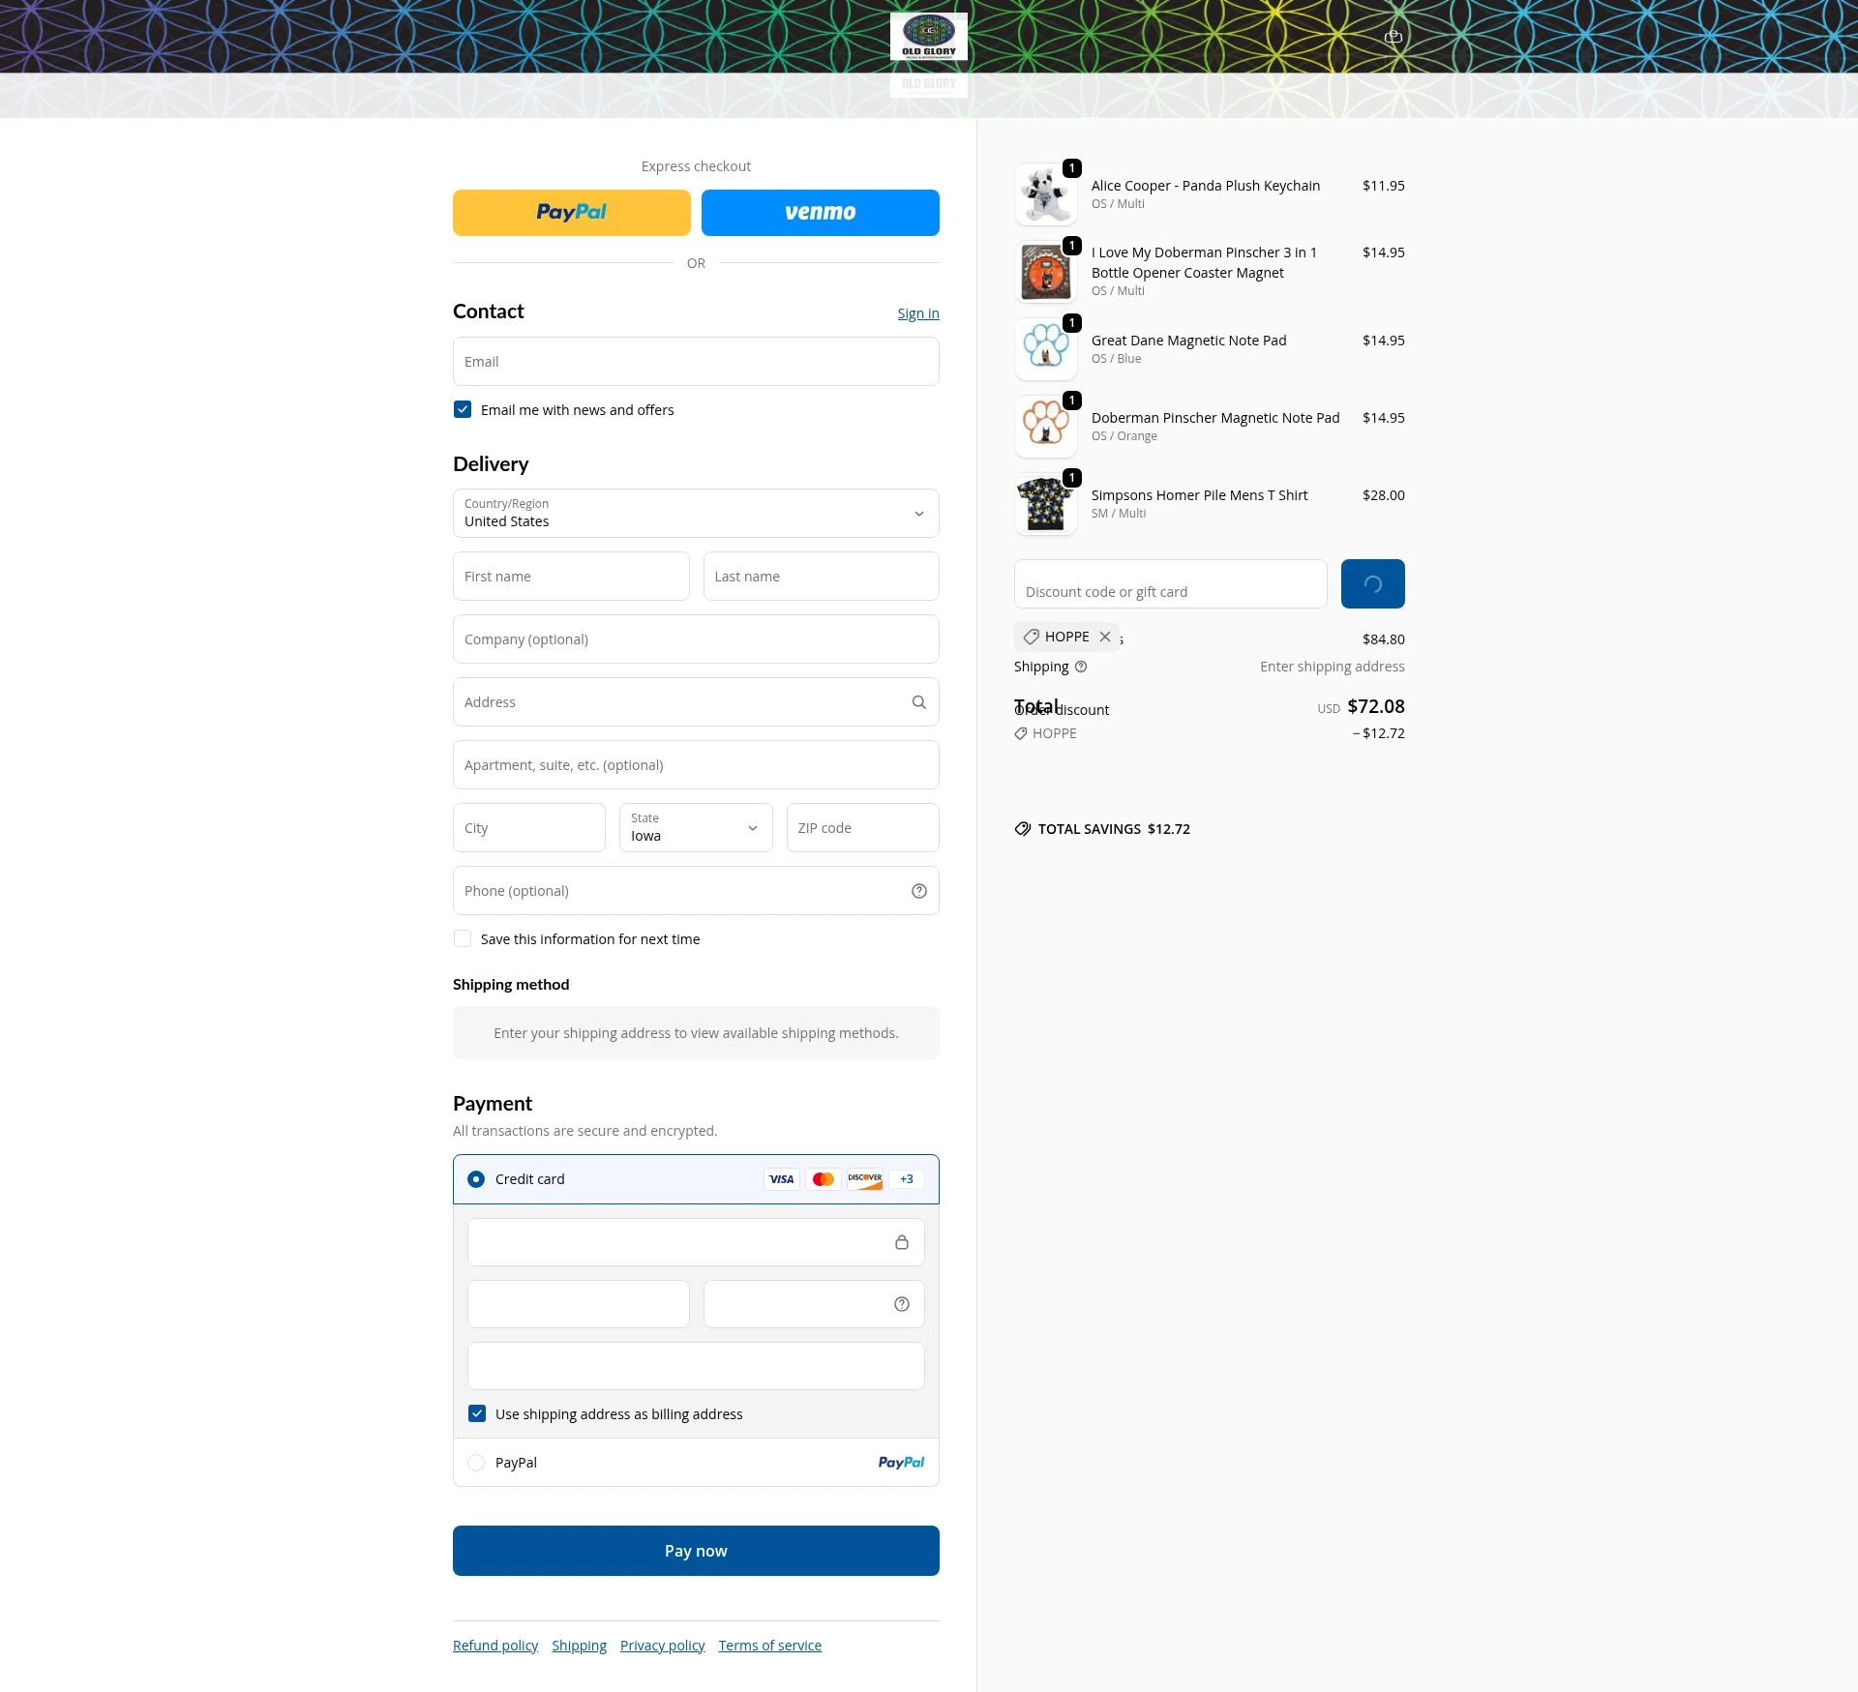
Task: Click the Old Glory store logo
Action: pos(929,37)
